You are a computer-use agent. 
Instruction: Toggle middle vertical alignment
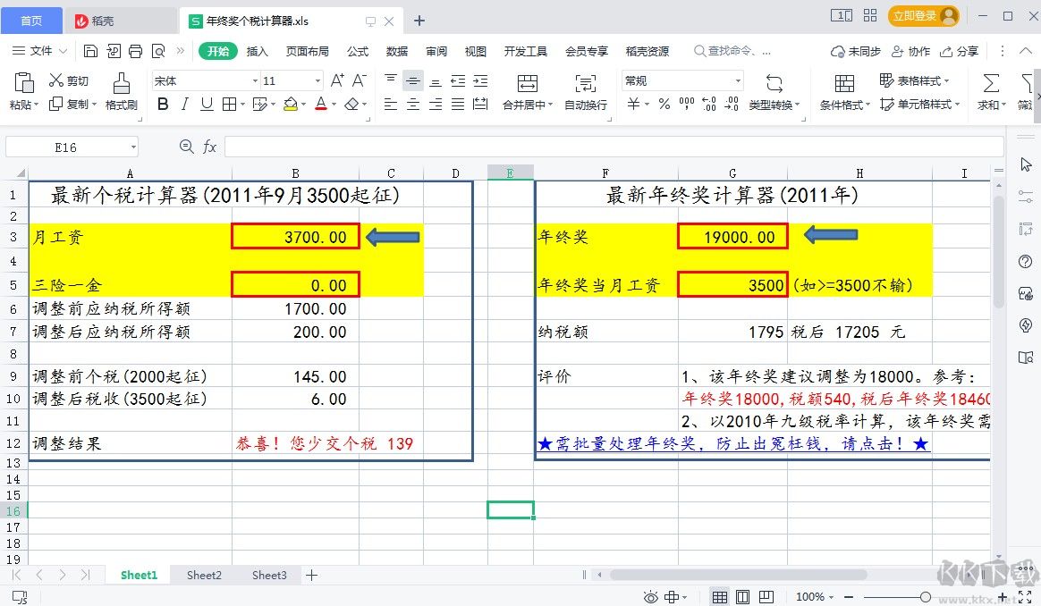click(x=413, y=81)
